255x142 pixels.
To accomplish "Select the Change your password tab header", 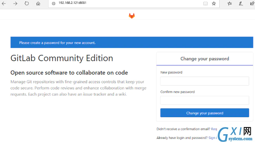I will pos(204,59).
